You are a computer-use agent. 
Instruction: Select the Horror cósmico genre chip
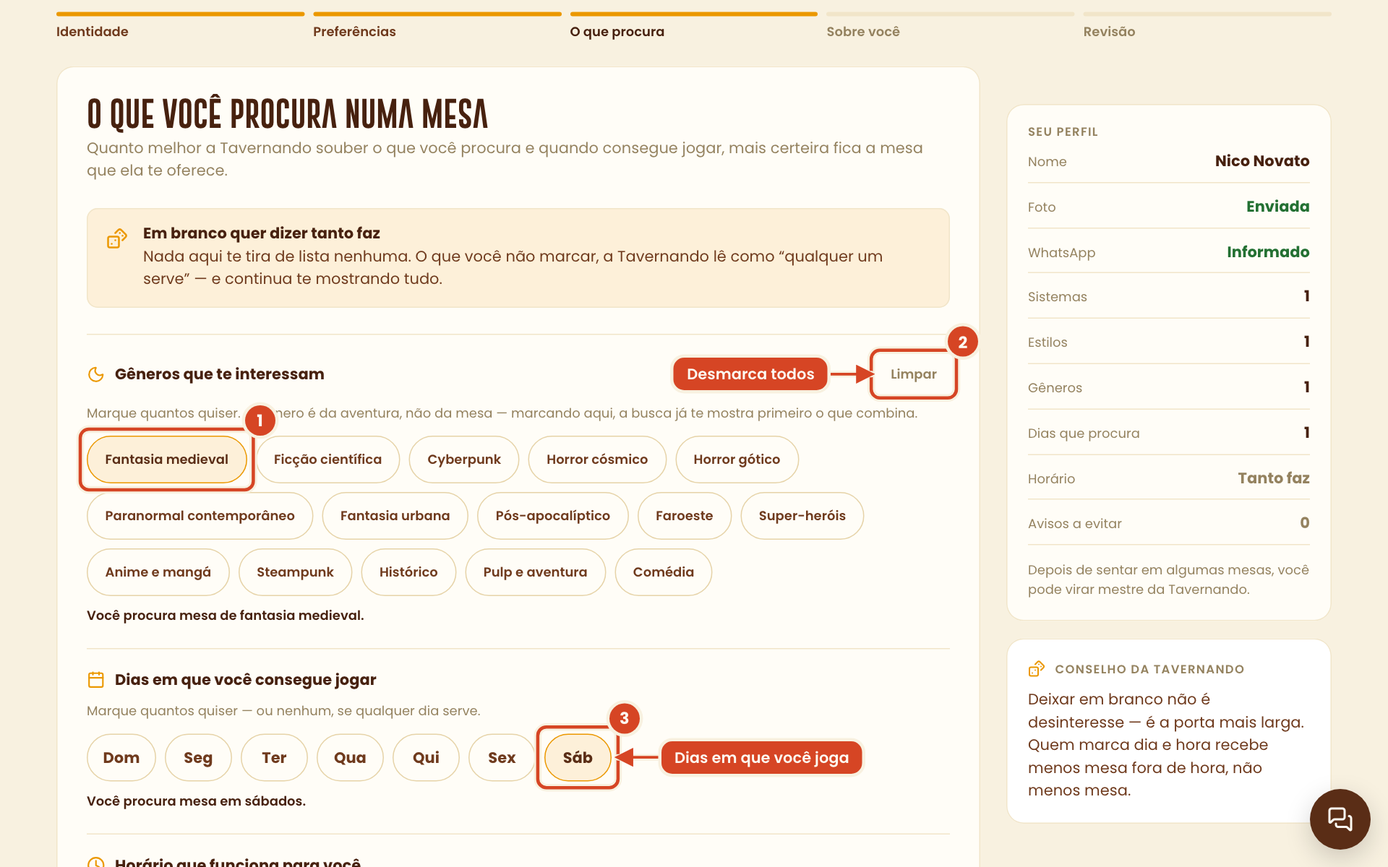coord(597,460)
